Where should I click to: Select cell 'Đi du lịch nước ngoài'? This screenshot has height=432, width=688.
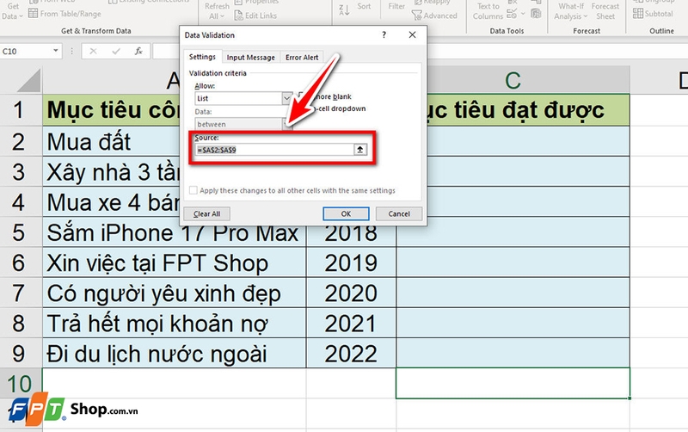[x=175, y=354]
